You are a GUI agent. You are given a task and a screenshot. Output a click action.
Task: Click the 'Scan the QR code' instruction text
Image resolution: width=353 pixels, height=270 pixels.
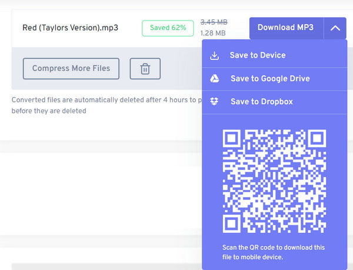click(x=274, y=252)
